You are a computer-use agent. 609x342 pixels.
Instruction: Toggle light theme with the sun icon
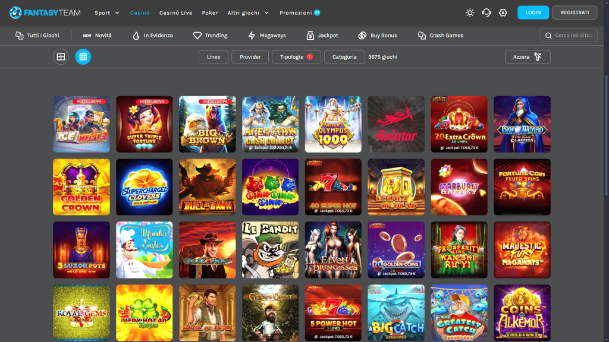pyautogui.click(x=469, y=12)
